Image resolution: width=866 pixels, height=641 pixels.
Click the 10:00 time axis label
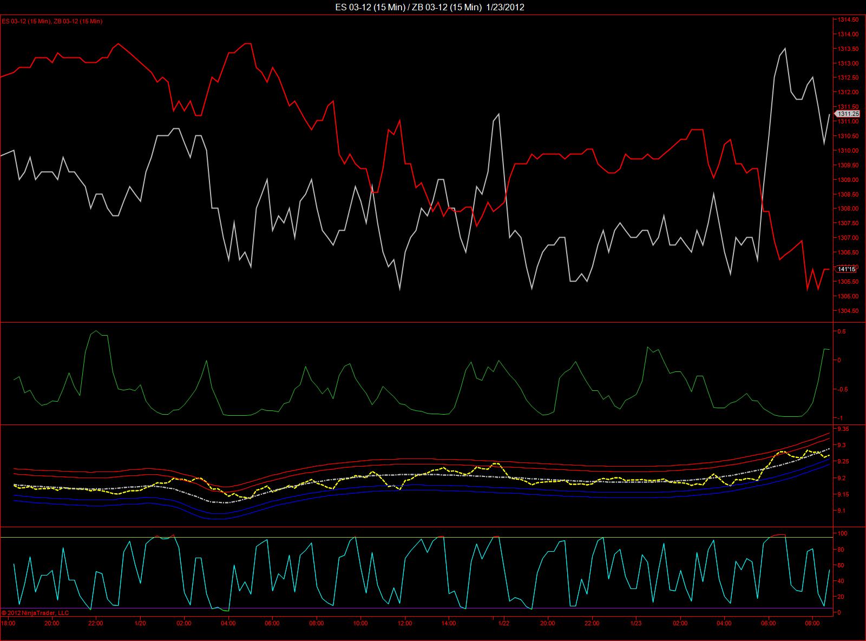(360, 623)
